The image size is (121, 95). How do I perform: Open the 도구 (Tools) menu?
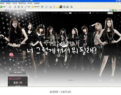point(30,3)
